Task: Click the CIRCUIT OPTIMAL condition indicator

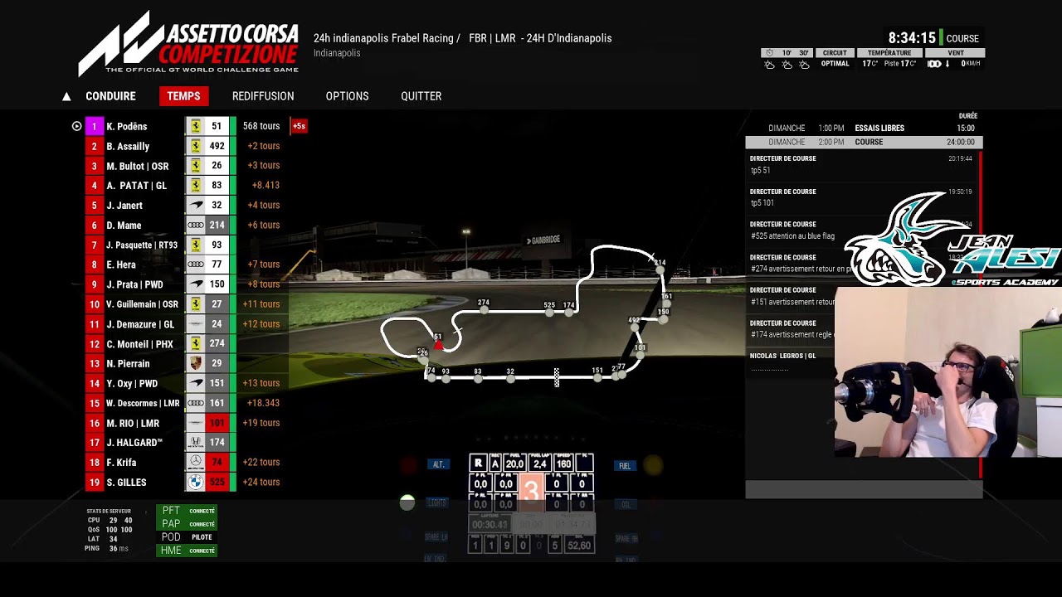Action: 835,58
